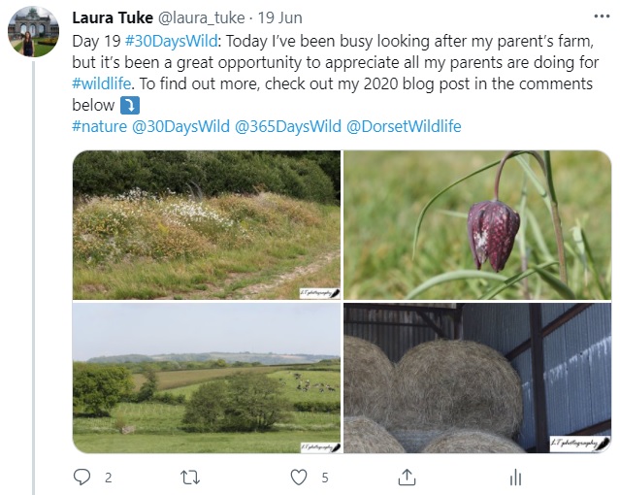The height and width of the screenshot is (495, 620).
Task: Like the tweet with the heart icon
Action: click(x=300, y=477)
